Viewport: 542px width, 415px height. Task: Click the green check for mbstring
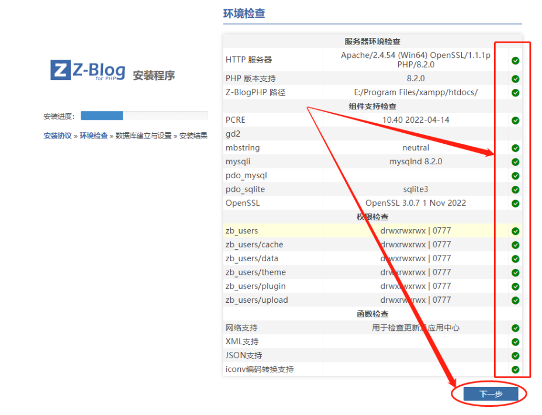[x=515, y=148]
